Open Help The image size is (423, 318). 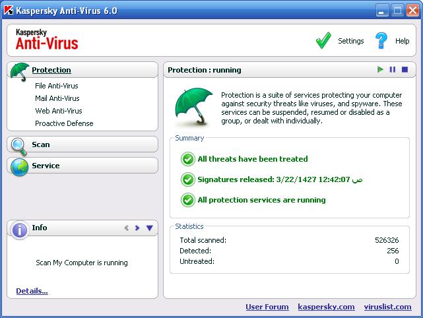pos(403,41)
